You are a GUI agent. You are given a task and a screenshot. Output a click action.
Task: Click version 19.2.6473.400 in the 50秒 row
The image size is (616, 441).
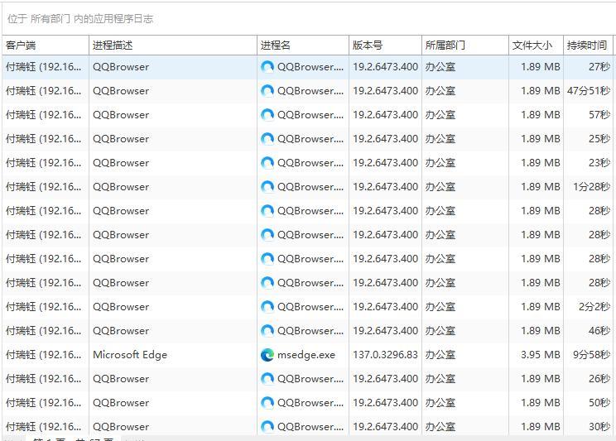[x=385, y=403]
